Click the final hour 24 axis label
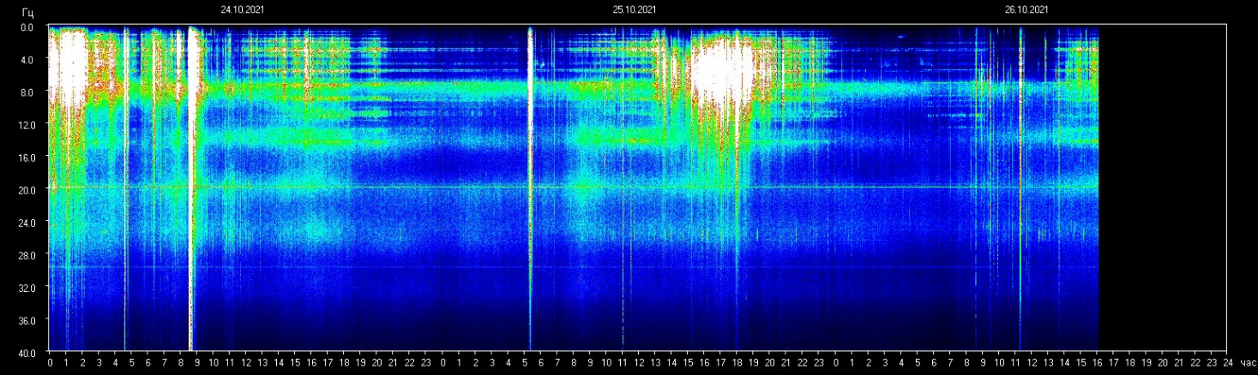 pyautogui.click(x=1228, y=364)
